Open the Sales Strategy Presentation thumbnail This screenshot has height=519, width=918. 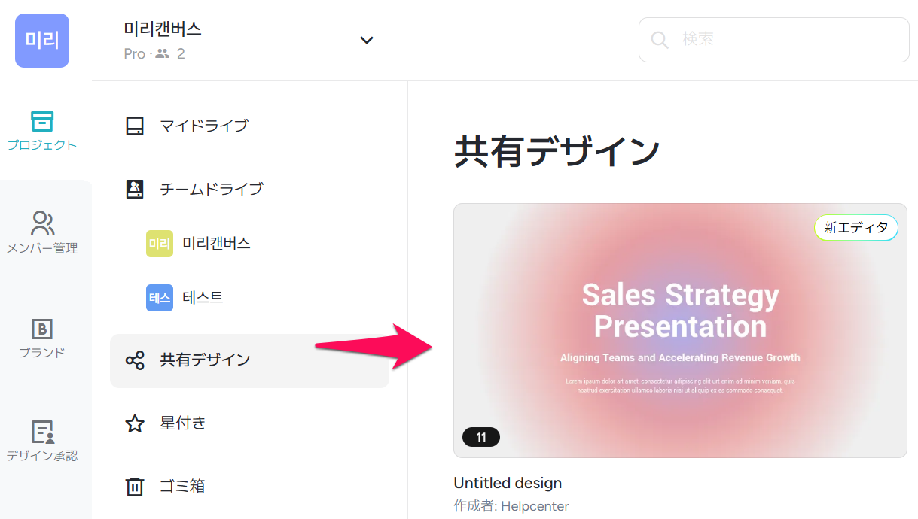[x=679, y=330]
